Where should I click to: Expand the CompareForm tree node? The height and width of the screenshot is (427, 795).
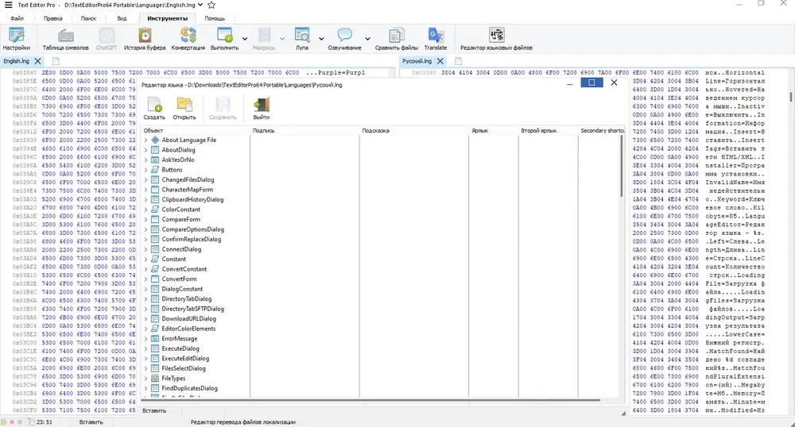point(146,220)
